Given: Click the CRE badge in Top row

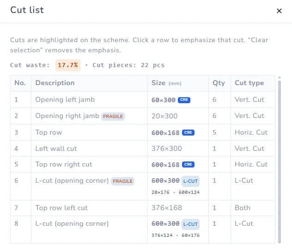Looking at the screenshot, I should click(x=188, y=133).
